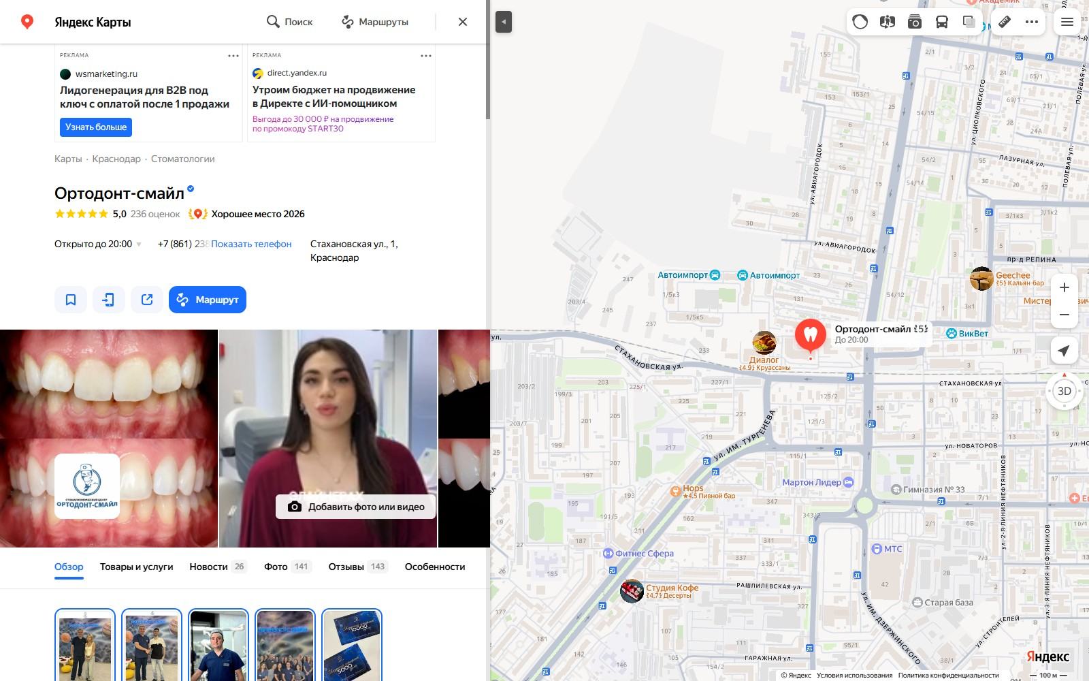Collapse the side panel with arrow button
The height and width of the screenshot is (681, 1089).
(504, 22)
